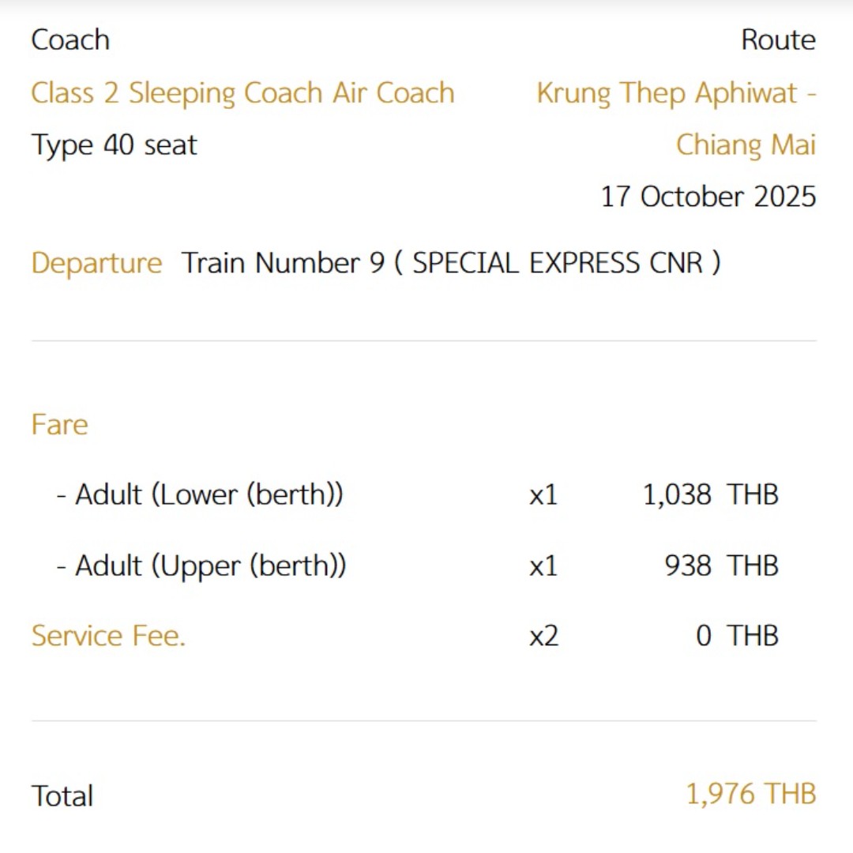Click the Adult Lower berth fare row
Screen dimensions: 853x853
pos(200,495)
